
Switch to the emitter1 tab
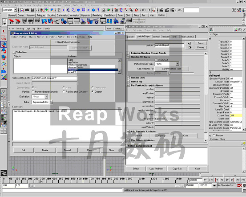point(157,37)
